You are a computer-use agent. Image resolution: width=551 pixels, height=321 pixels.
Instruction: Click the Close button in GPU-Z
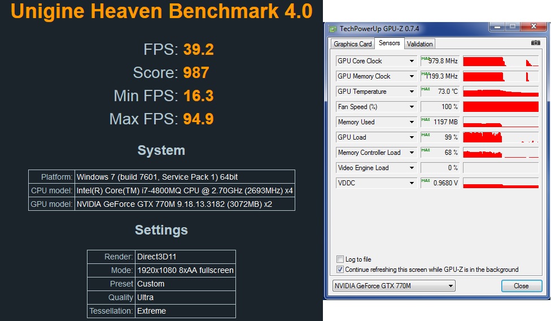pyautogui.click(x=521, y=286)
